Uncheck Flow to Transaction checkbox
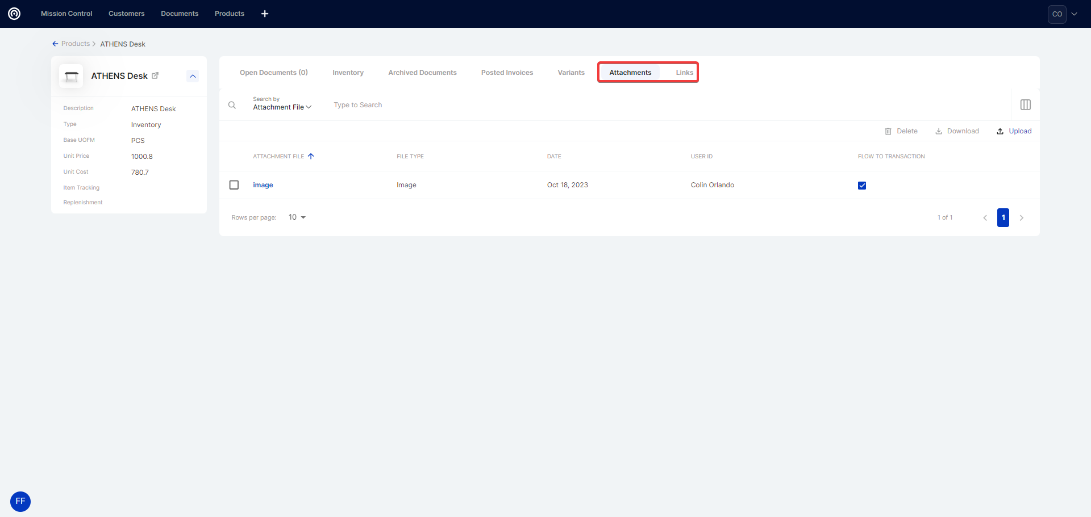This screenshot has height=517, width=1091. (x=861, y=186)
